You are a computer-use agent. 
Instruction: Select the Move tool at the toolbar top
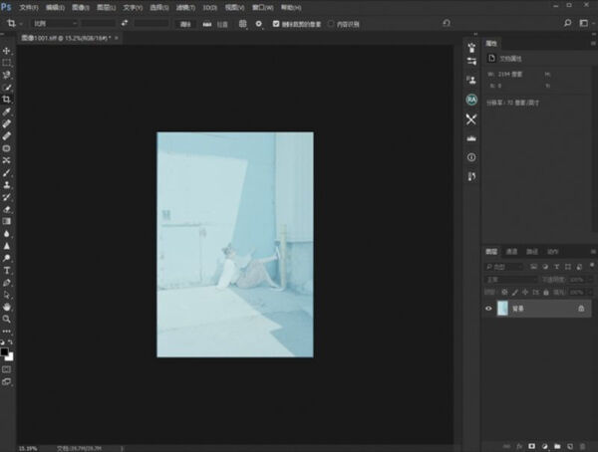7,51
